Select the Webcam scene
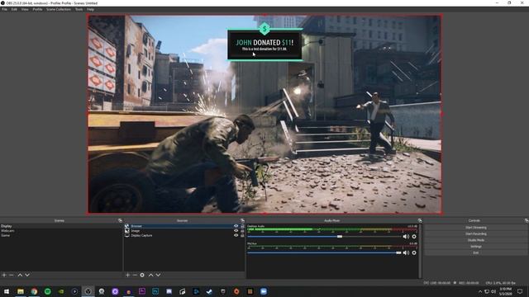 click(61, 231)
